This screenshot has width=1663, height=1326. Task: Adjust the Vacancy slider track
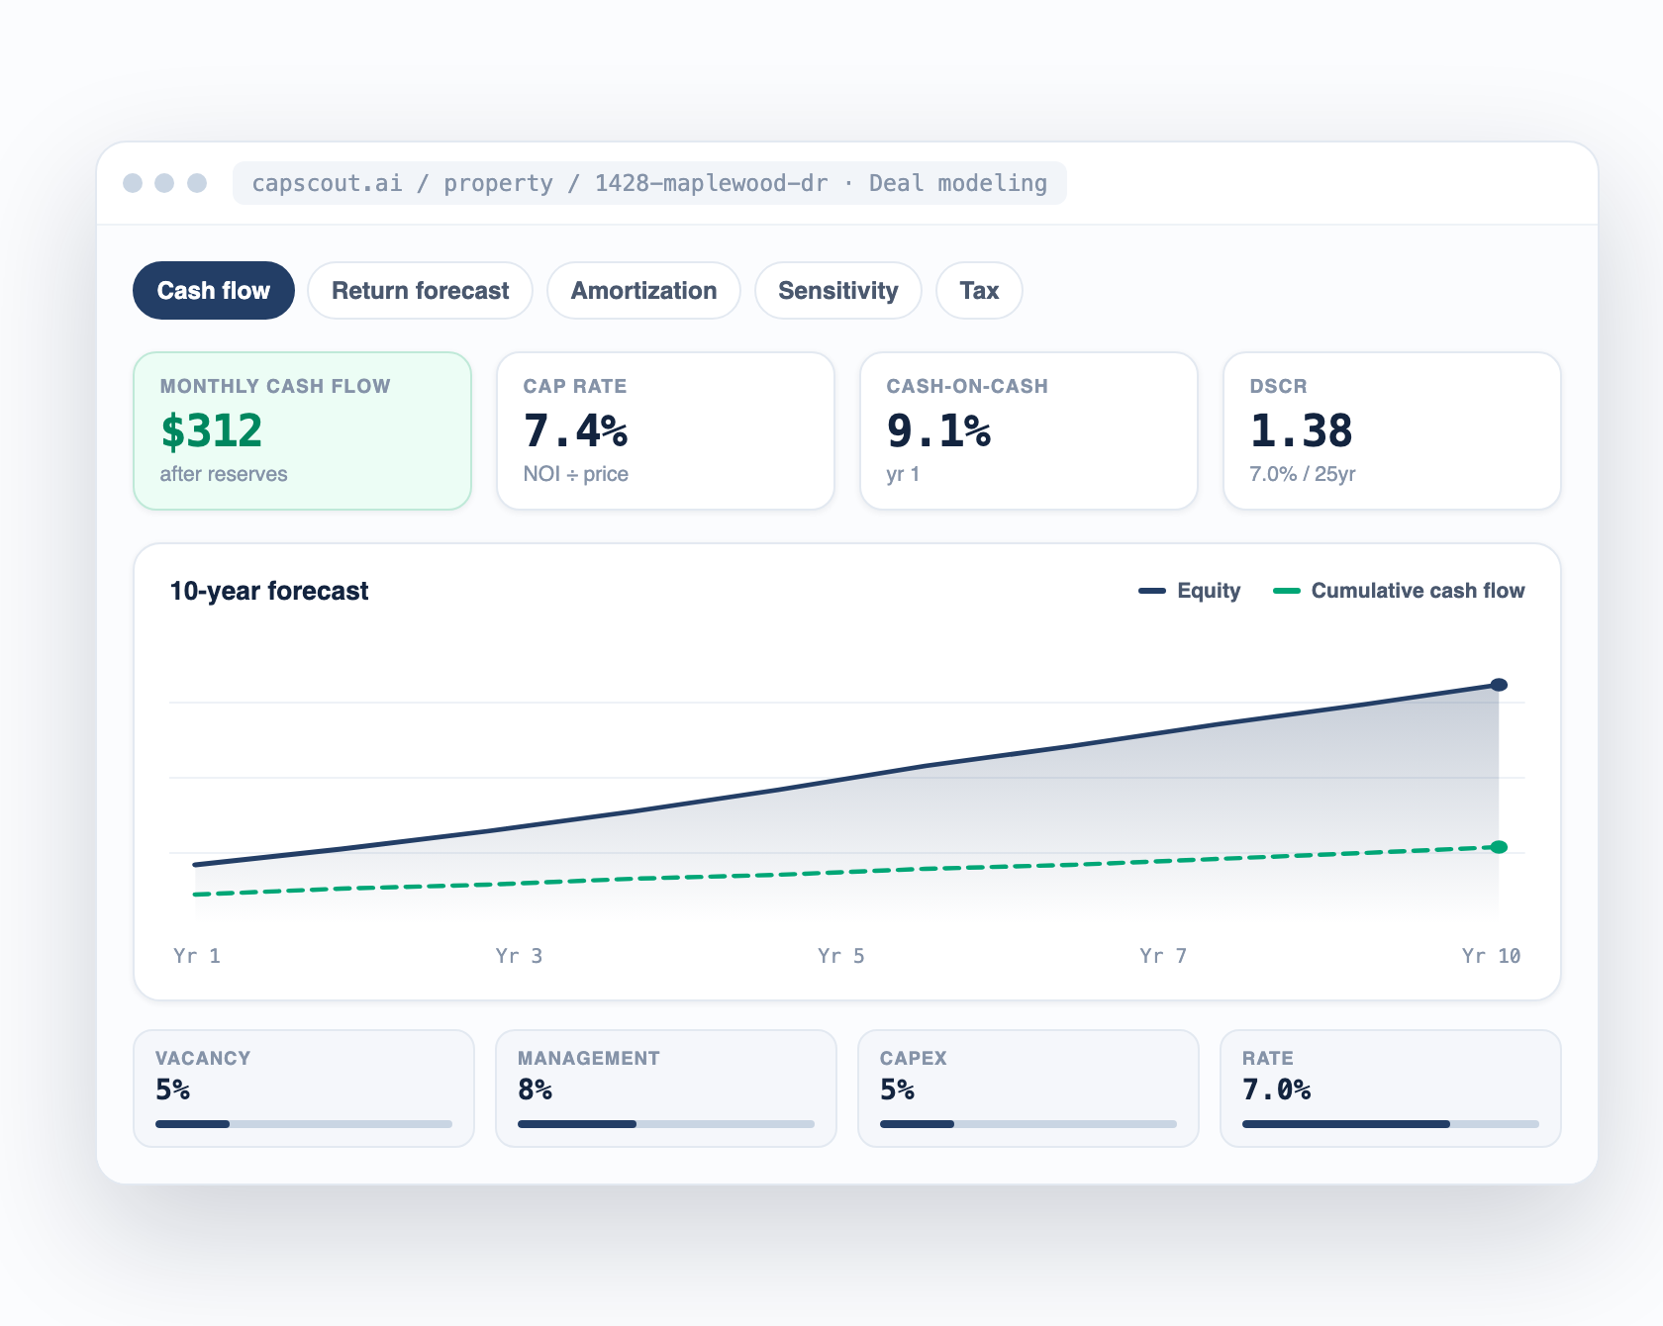pyautogui.click(x=304, y=1124)
